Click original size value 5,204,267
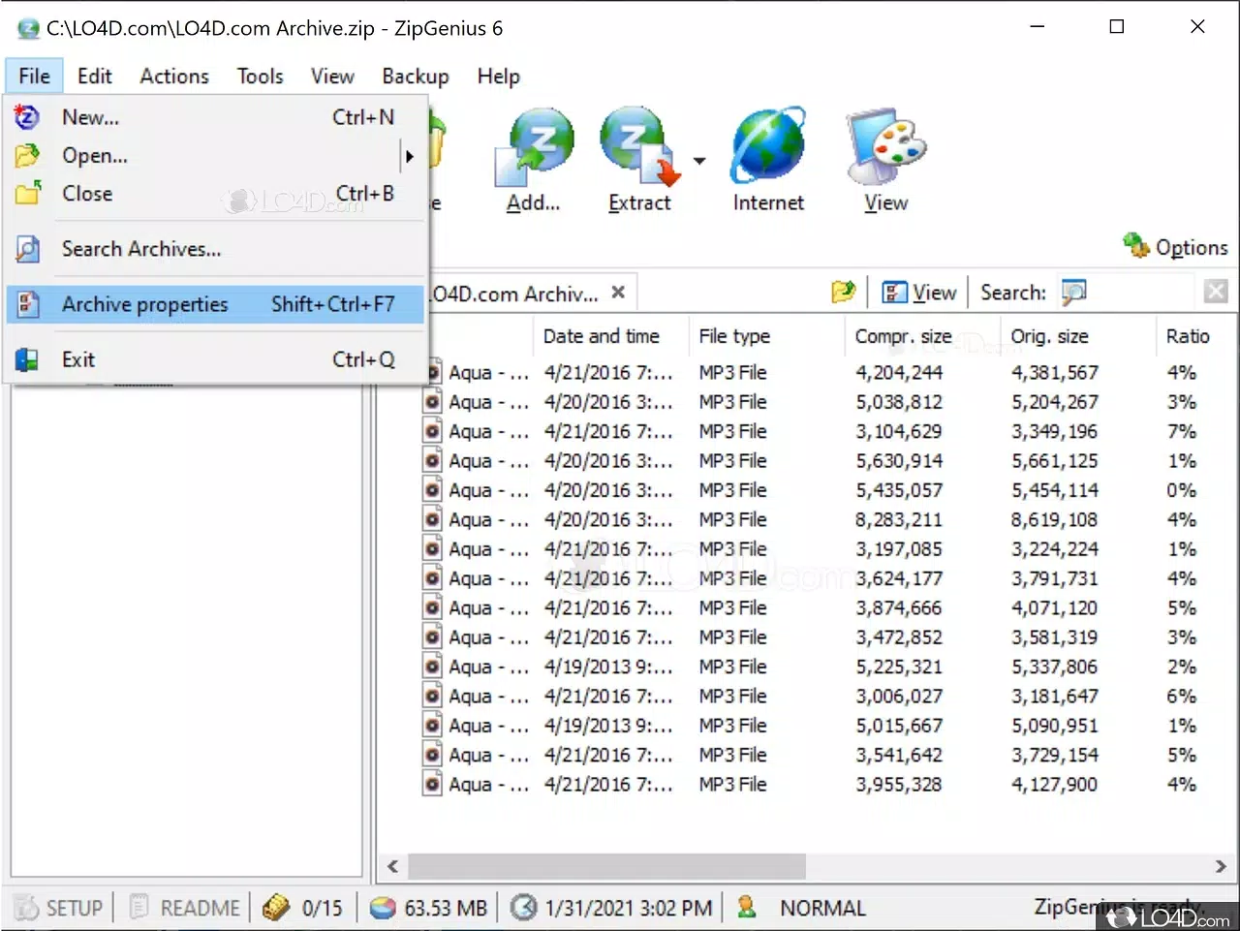Viewport: 1240px width, 931px height. pyautogui.click(x=1054, y=402)
